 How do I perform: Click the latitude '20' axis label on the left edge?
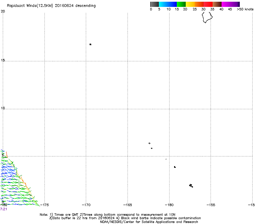coord(3,11)
